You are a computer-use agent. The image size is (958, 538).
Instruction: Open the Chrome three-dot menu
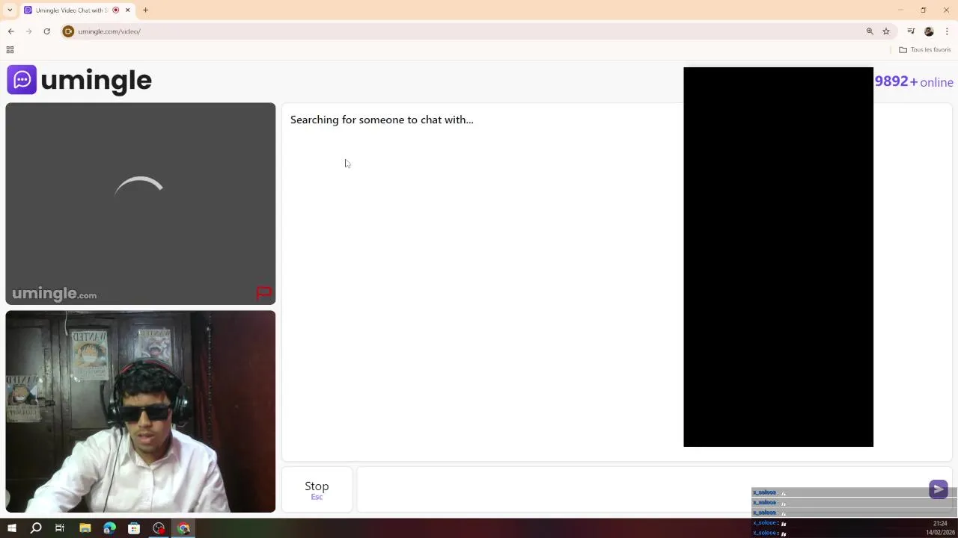[947, 31]
